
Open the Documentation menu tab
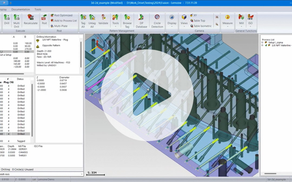click(x=21, y=9)
